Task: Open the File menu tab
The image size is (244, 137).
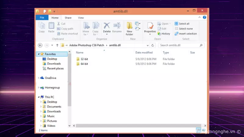Action: tap(42, 18)
